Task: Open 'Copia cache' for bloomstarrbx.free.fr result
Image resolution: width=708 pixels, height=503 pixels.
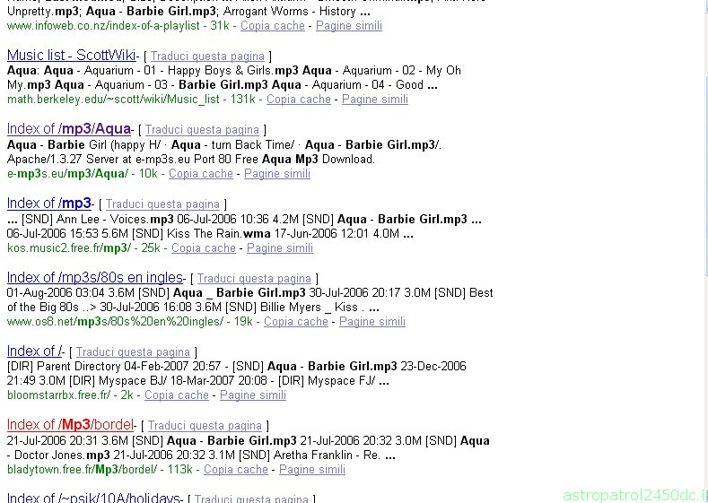Action: coord(177,395)
